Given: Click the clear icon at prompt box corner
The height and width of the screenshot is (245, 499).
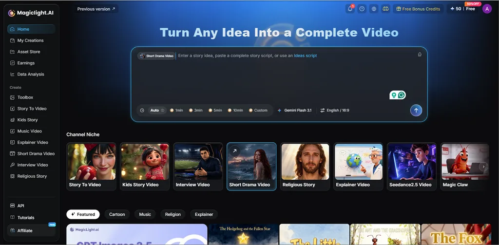Looking at the screenshot, I should 420,55.
